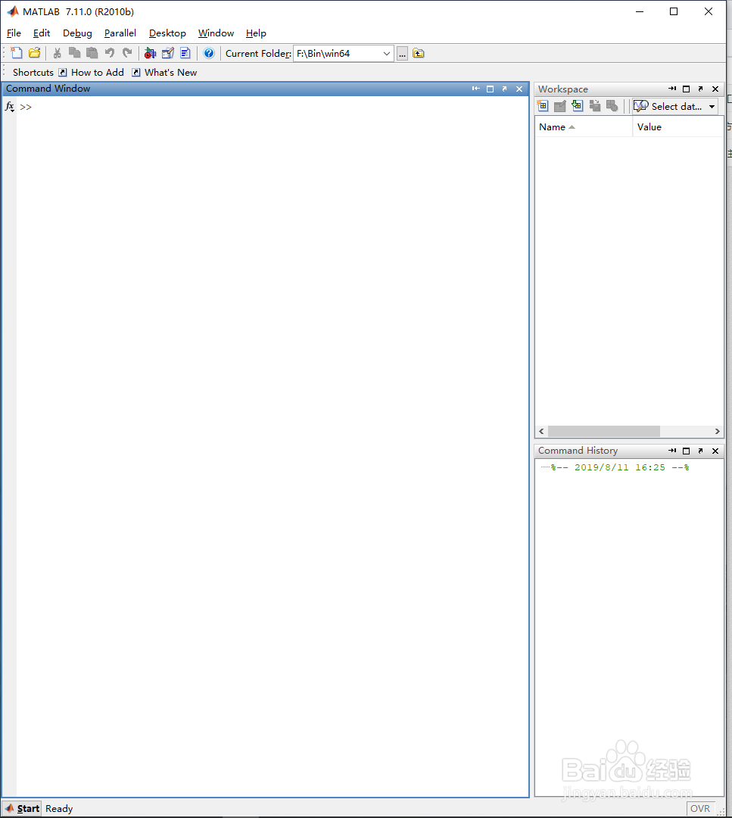Screen dimensions: 732x818
Task: Maximize the Command History panel
Action: click(686, 450)
